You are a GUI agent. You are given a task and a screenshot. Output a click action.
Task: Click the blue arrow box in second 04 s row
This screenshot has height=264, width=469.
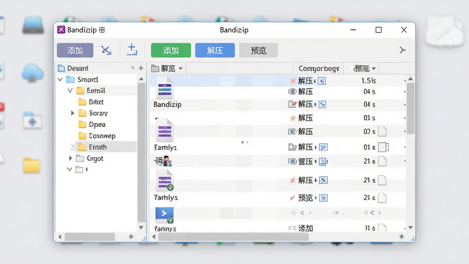[x=322, y=104]
